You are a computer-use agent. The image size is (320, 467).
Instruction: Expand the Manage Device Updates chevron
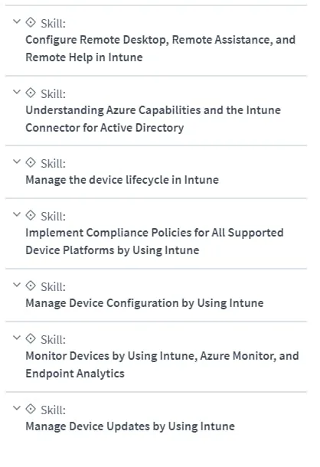point(17,408)
